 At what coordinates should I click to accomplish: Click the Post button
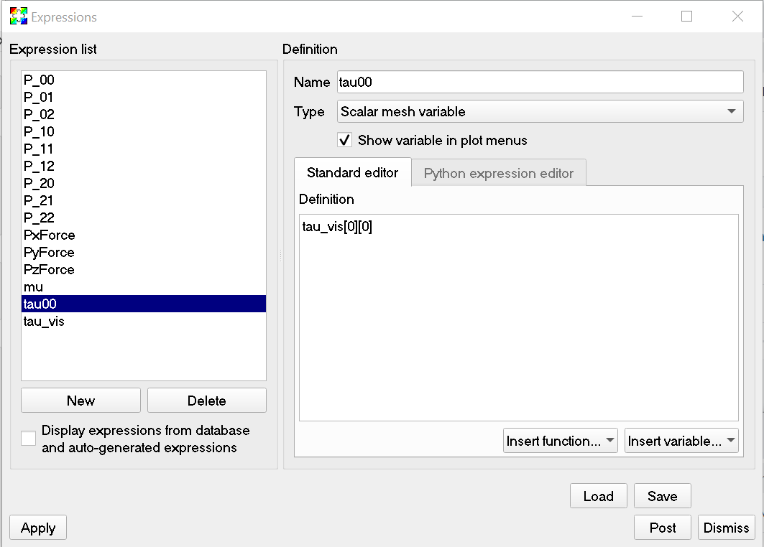[x=662, y=528]
